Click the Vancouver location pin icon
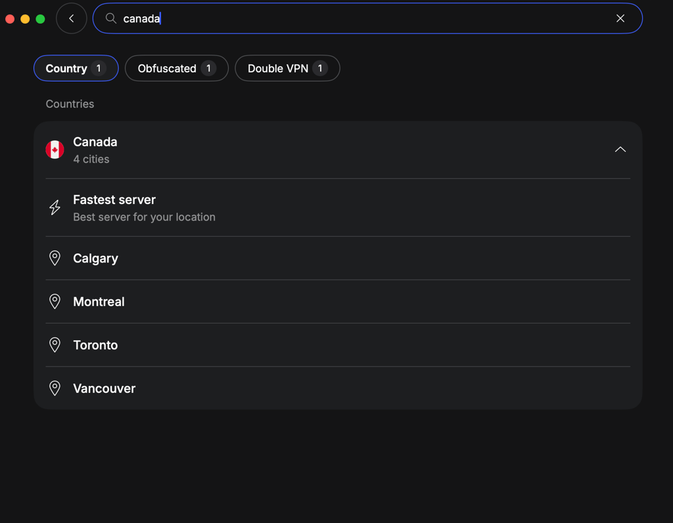Image resolution: width=673 pixels, height=523 pixels. 55,389
